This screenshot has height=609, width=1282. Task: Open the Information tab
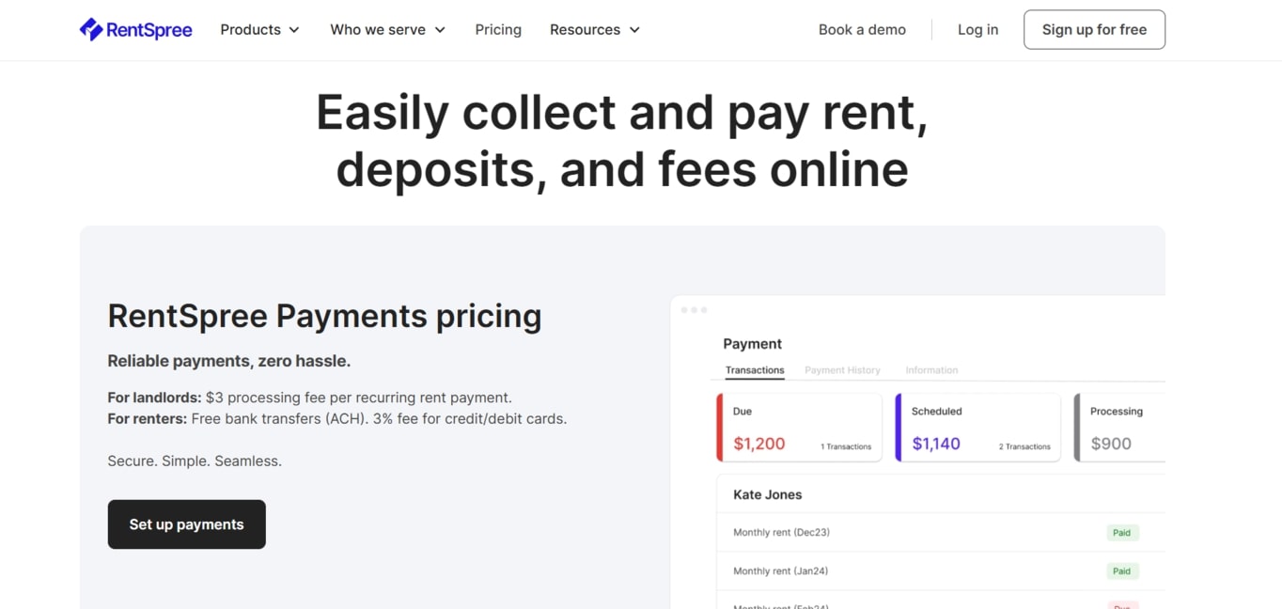(931, 370)
